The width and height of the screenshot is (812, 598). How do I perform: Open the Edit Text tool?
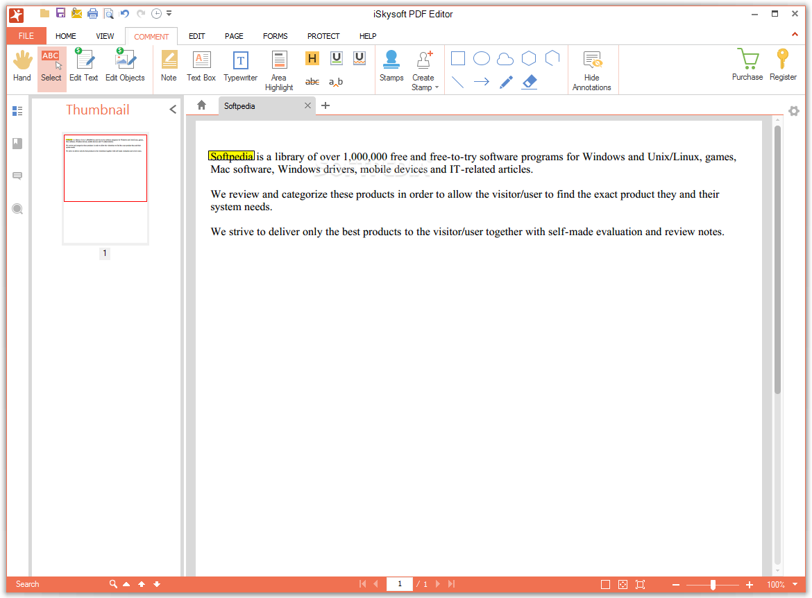pyautogui.click(x=84, y=67)
